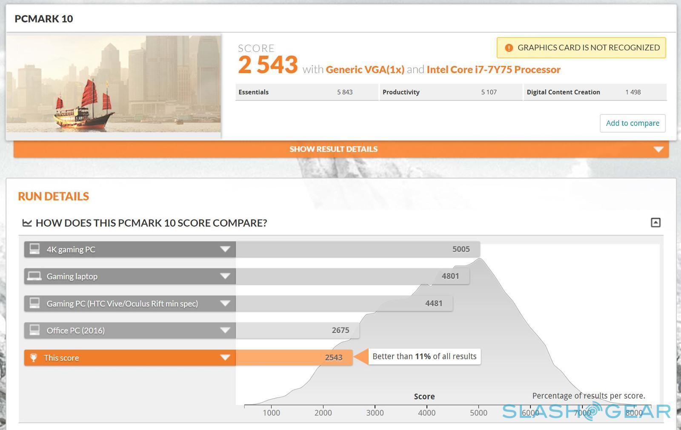Image resolution: width=681 pixels, height=430 pixels.
Task: Expand the 4K gaming PC dropdown arrow
Action: (x=225, y=249)
